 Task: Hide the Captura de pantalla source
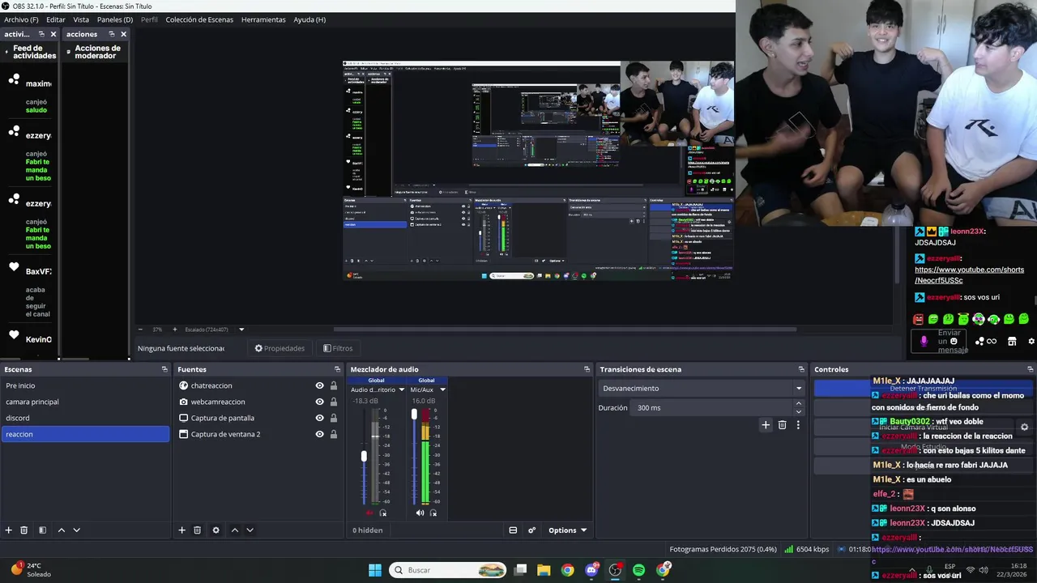[x=320, y=418]
